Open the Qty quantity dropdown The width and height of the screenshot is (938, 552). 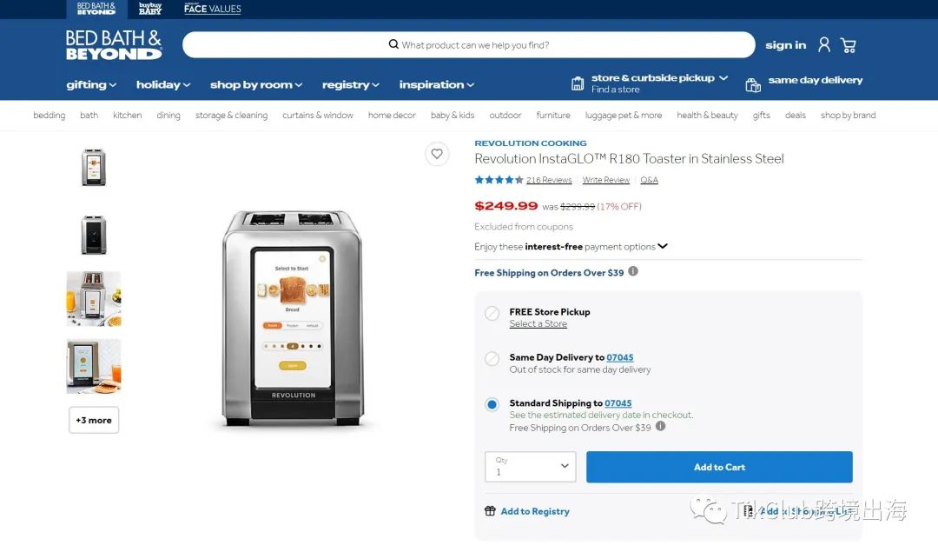point(530,467)
